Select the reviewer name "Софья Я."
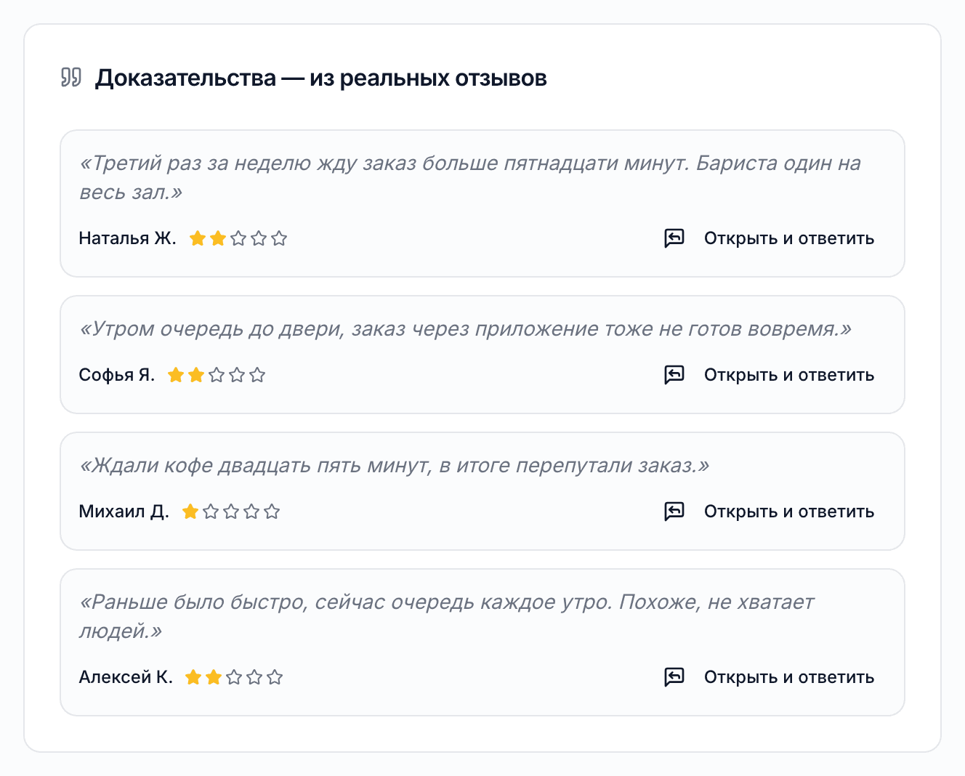Screen dimensions: 965x776 (117, 375)
